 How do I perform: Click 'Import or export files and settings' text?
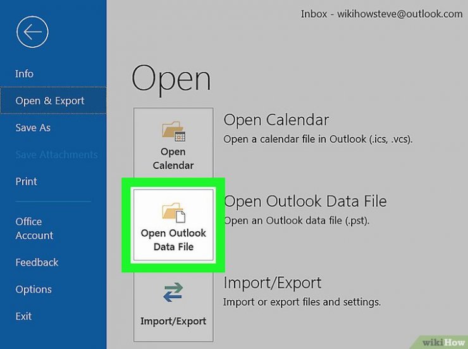[x=302, y=302]
